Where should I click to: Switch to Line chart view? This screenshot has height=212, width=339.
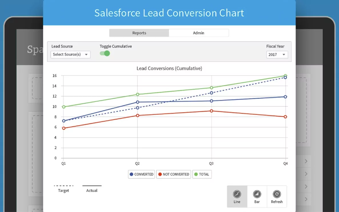[237, 197]
